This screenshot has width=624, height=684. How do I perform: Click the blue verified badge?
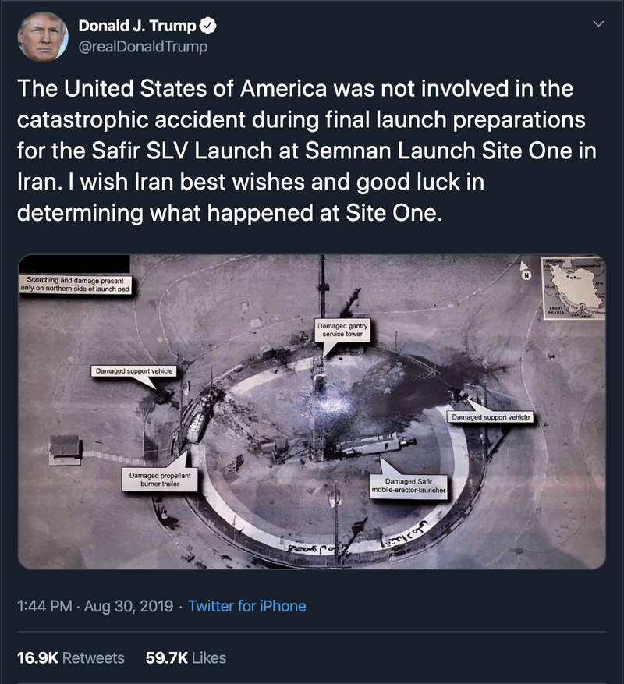pos(207,26)
